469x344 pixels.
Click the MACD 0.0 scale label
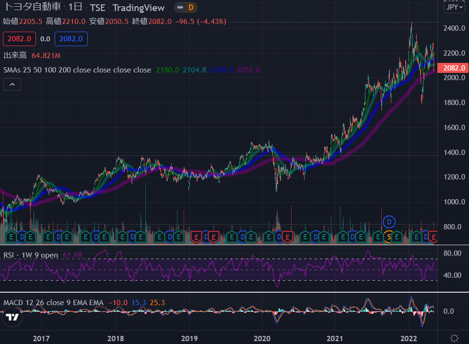448,311
